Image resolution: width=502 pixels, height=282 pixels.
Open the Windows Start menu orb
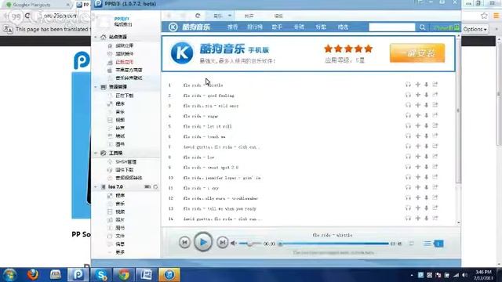click(x=9, y=275)
